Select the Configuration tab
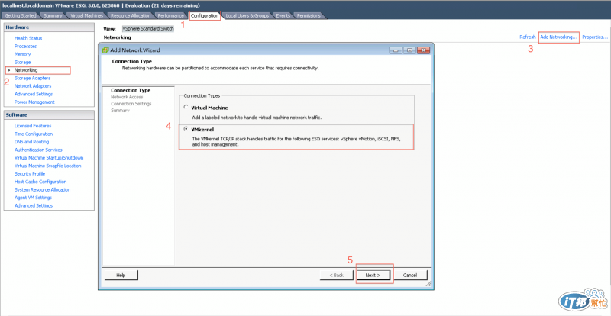This screenshot has height=316, width=611. pyautogui.click(x=205, y=15)
